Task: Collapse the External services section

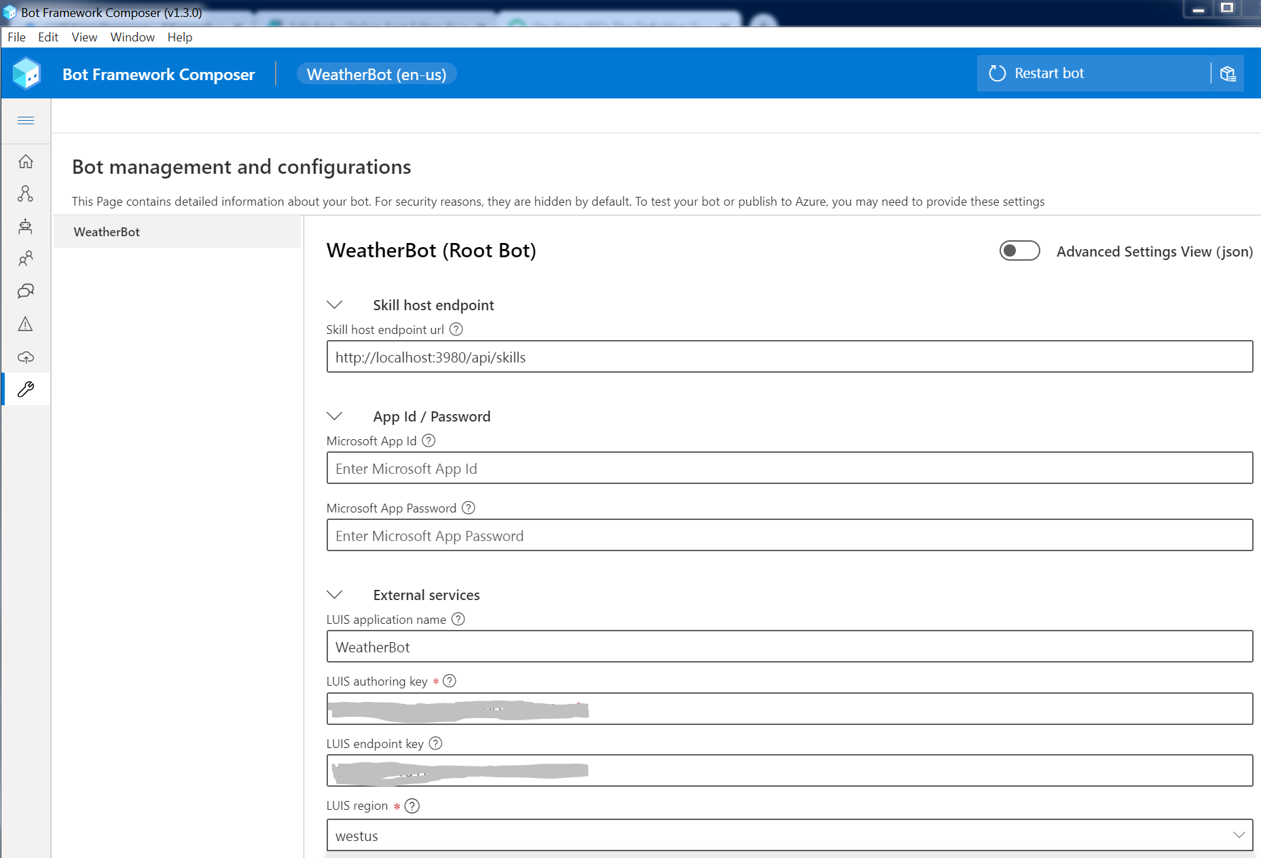Action: click(x=335, y=595)
